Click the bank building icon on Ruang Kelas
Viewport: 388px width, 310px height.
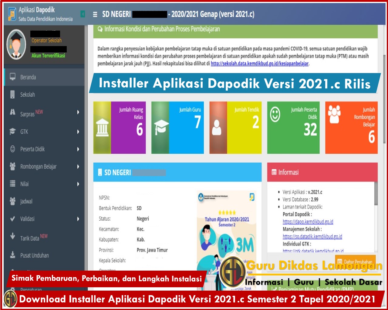102,128
